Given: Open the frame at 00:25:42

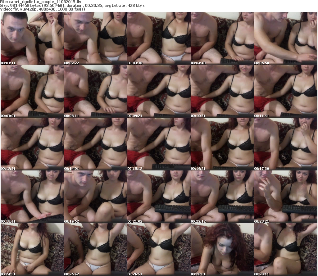Looking at the screenshot, I should click(x=96, y=250).
